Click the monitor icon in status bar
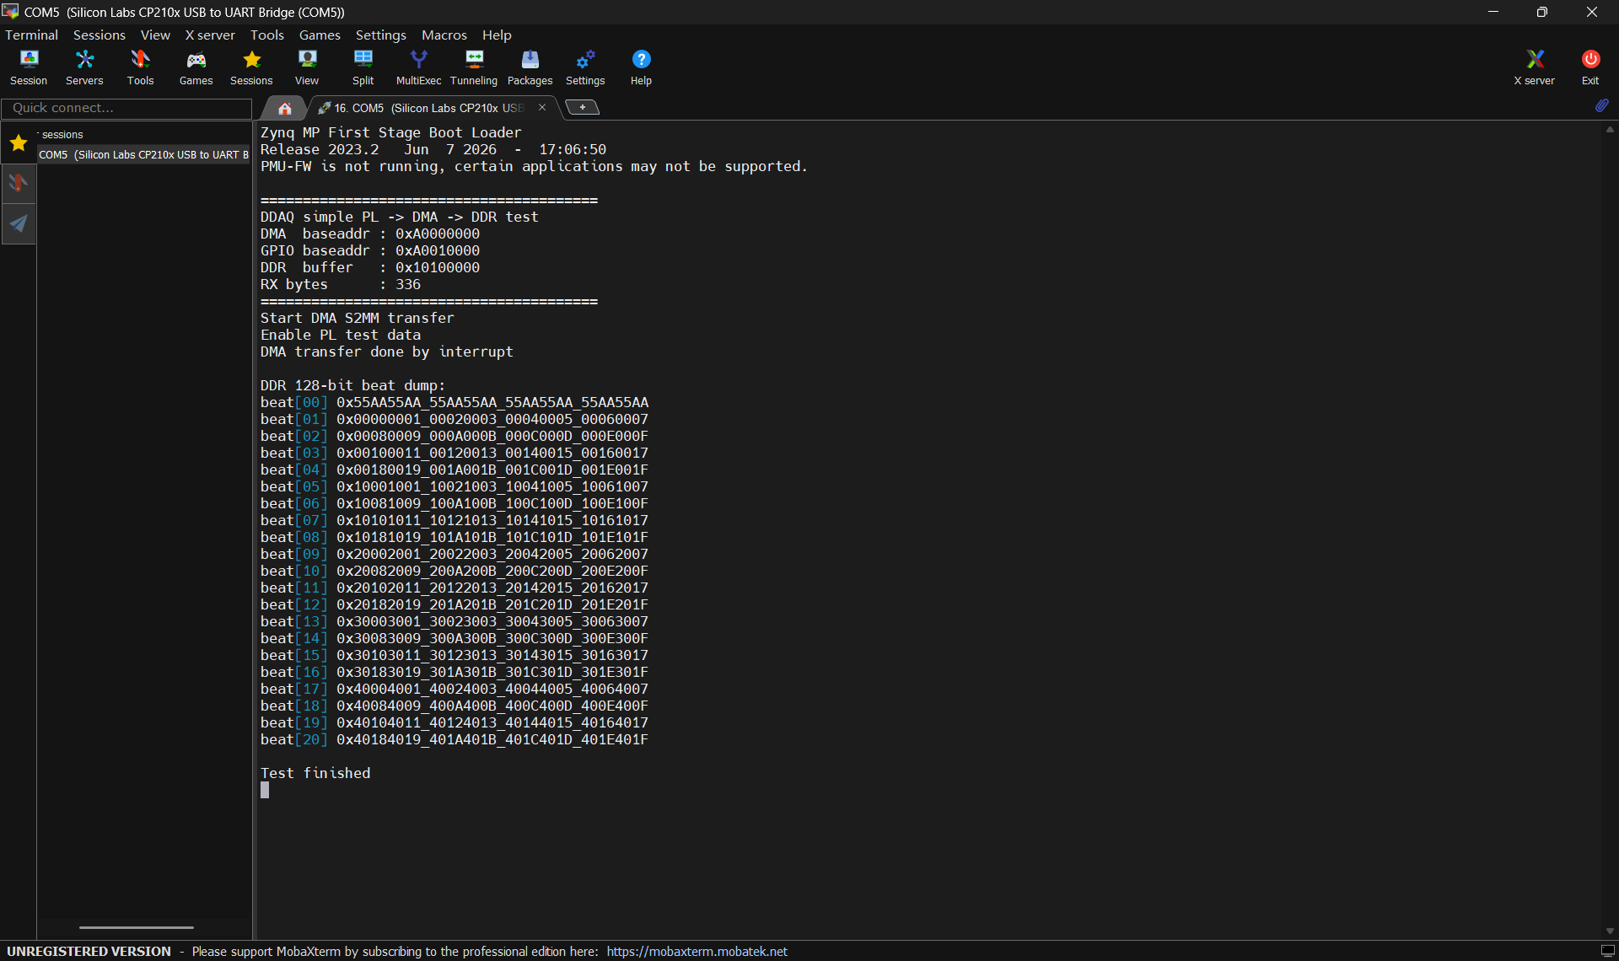This screenshot has width=1619, height=961. (1607, 951)
